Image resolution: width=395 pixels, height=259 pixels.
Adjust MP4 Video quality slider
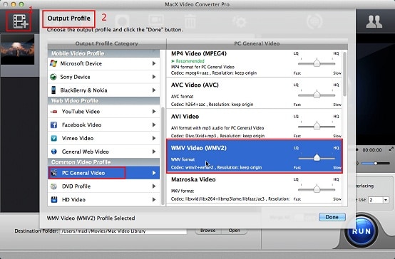[317, 63]
